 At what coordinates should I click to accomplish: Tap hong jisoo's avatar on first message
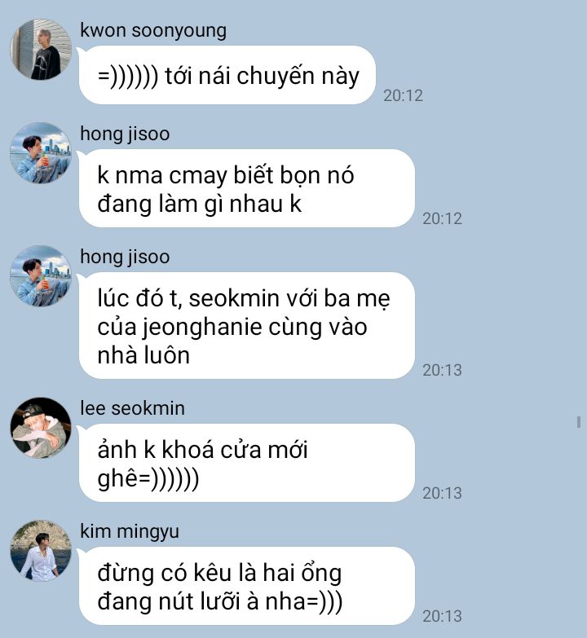(41, 152)
